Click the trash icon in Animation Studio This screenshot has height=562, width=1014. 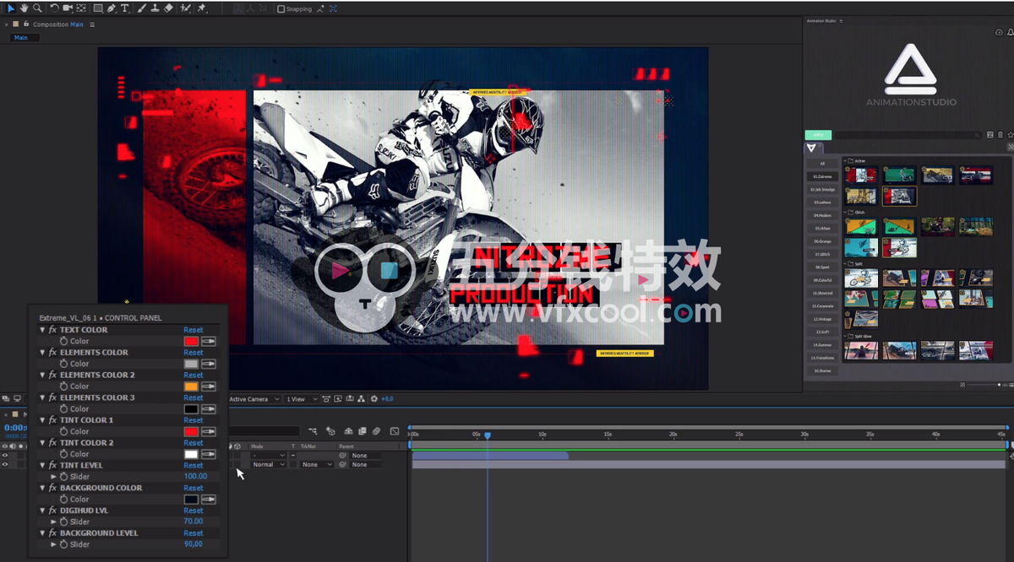click(x=1000, y=135)
